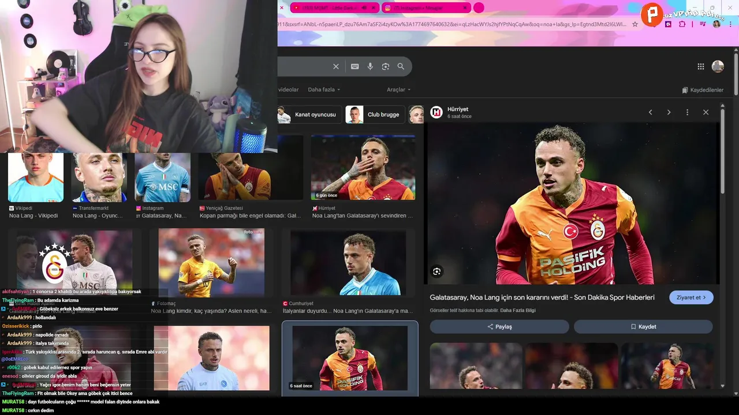Click caption 'İtalyanlar duyurdu... Noa Lang'ın'
The image size is (739, 415).
pos(348,311)
